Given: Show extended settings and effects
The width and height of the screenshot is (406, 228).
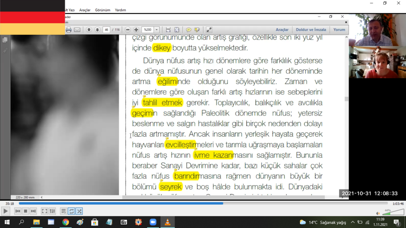Looking at the screenshot, I should 52,211.
